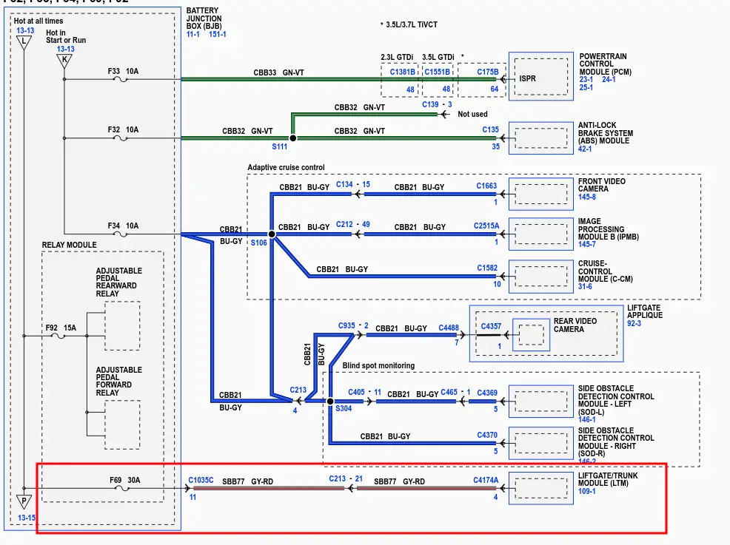Click the F69 30A fuse label
The width and height of the screenshot is (730, 545).
tap(125, 481)
